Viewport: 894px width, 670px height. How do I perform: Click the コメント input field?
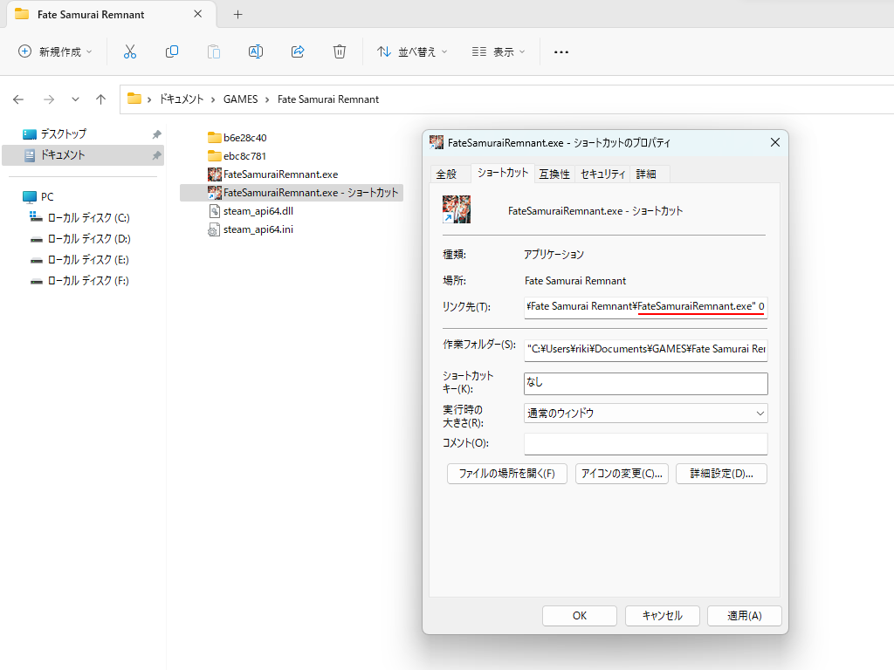pos(645,444)
